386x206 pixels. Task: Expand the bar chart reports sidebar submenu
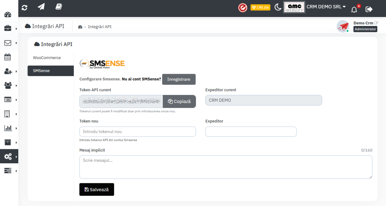[9, 128]
